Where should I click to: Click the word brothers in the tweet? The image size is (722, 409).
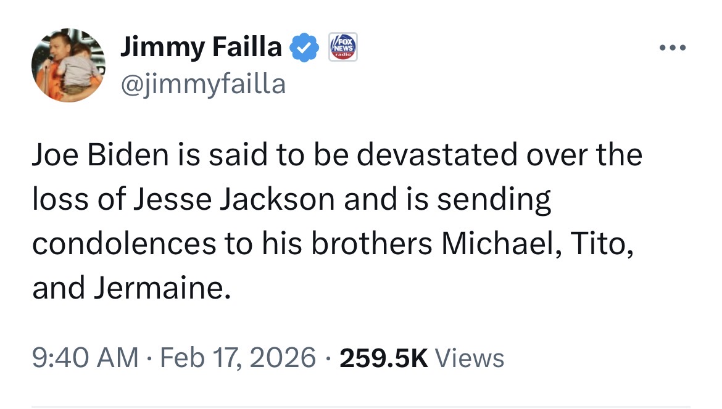coord(371,244)
